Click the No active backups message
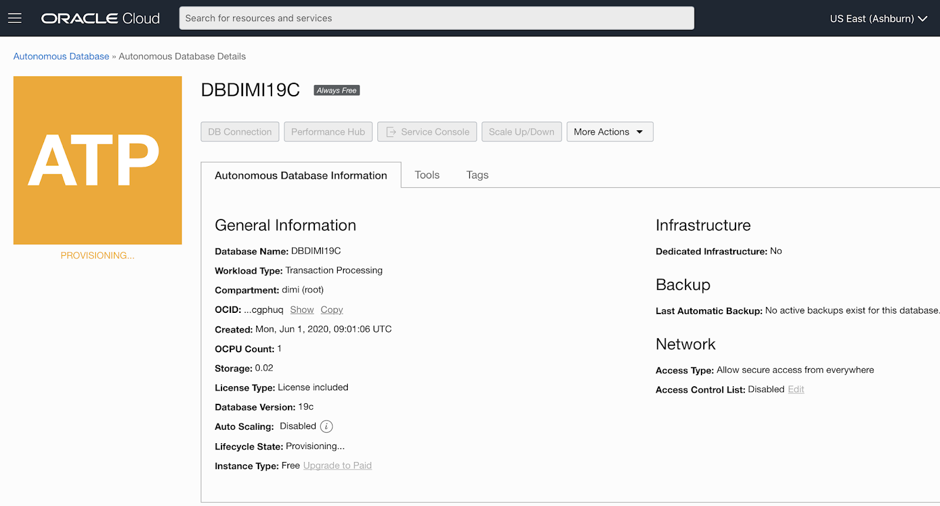940x506 pixels. (x=852, y=311)
